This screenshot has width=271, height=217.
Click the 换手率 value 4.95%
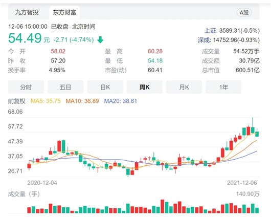57,70
